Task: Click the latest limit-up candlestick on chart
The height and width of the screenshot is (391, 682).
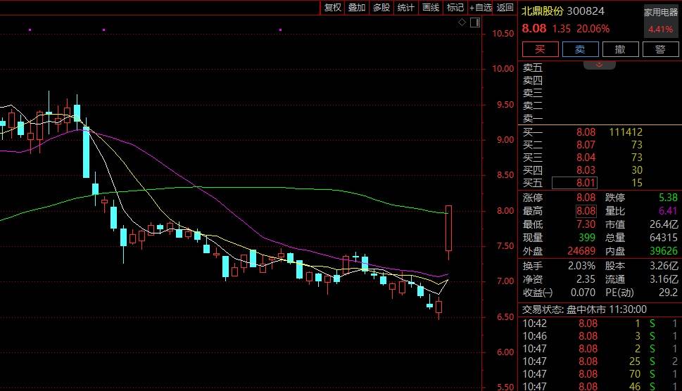Action: click(x=448, y=228)
